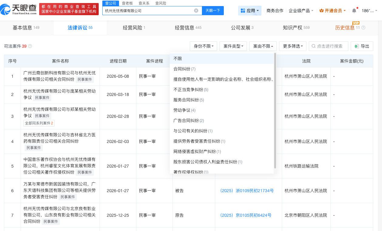Open the 案件类型 filter dropdown
382x231 pixels.
point(233,46)
